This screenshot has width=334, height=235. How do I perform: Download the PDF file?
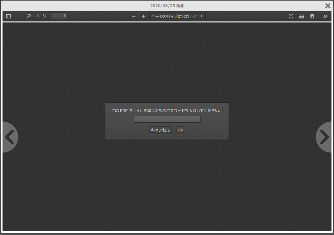312,16
